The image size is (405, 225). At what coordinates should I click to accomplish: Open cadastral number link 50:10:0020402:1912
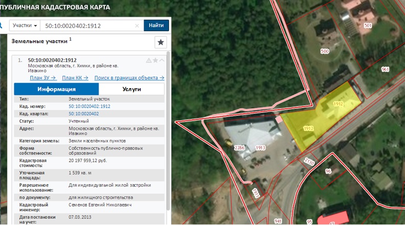89,106
